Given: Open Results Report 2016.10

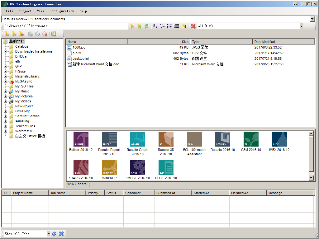Looking at the screenshot, I should pyautogui.click(x=109, y=139).
